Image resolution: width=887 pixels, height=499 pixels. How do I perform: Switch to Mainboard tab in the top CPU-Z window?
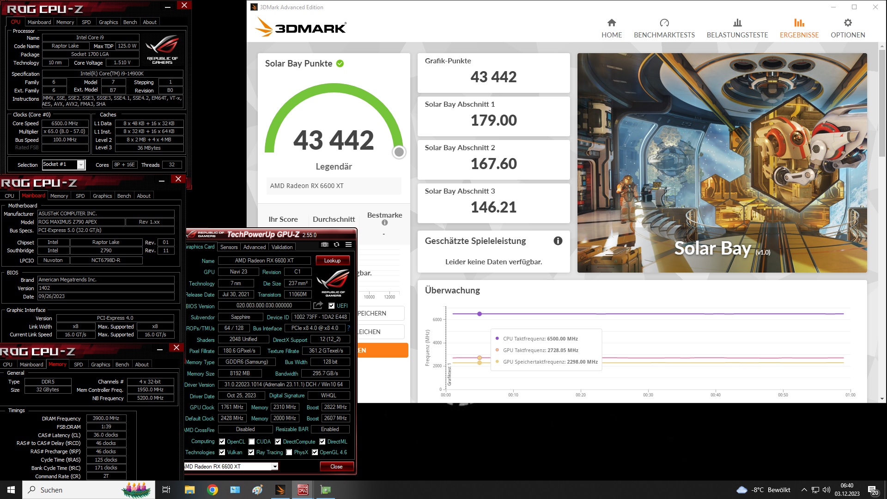pos(39,22)
